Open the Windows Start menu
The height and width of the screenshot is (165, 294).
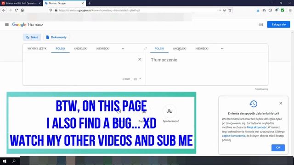coord(5,161)
